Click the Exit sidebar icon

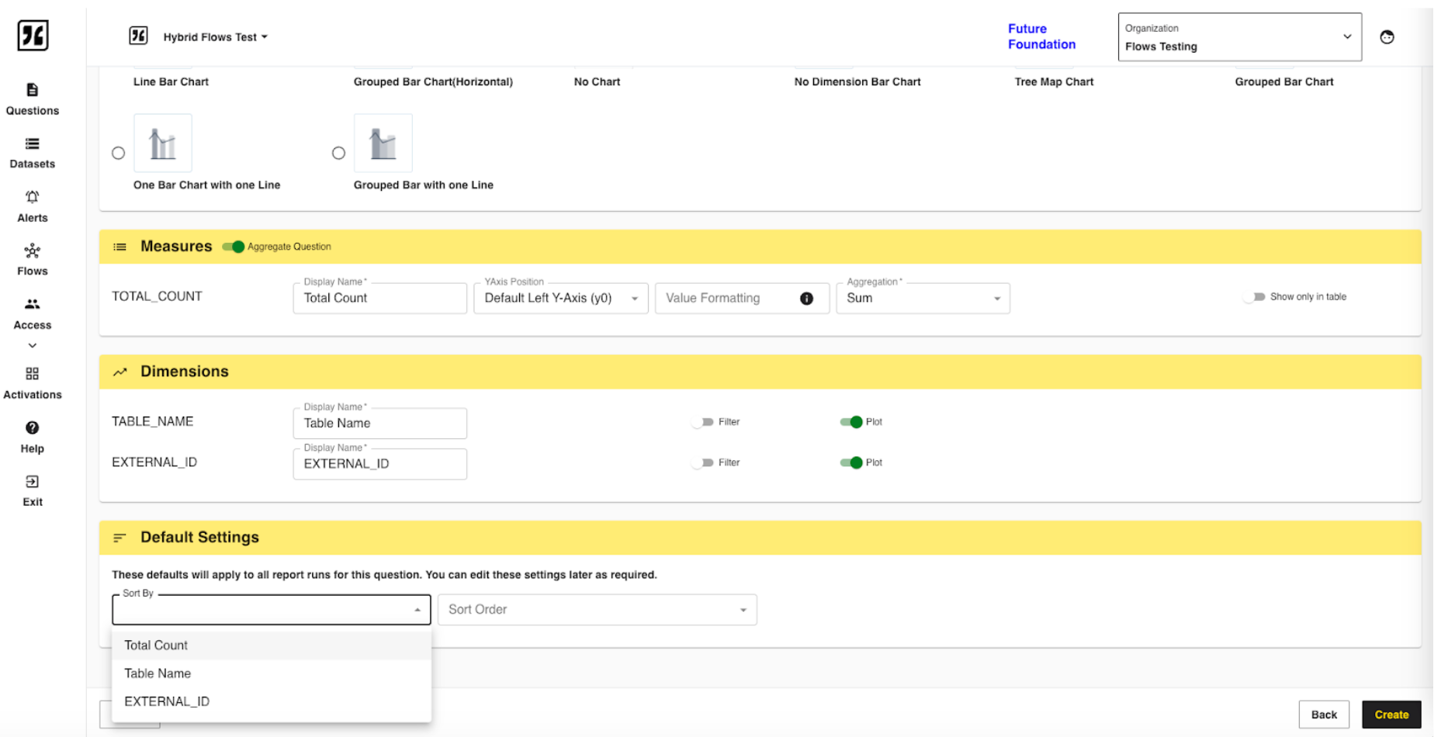tap(32, 482)
